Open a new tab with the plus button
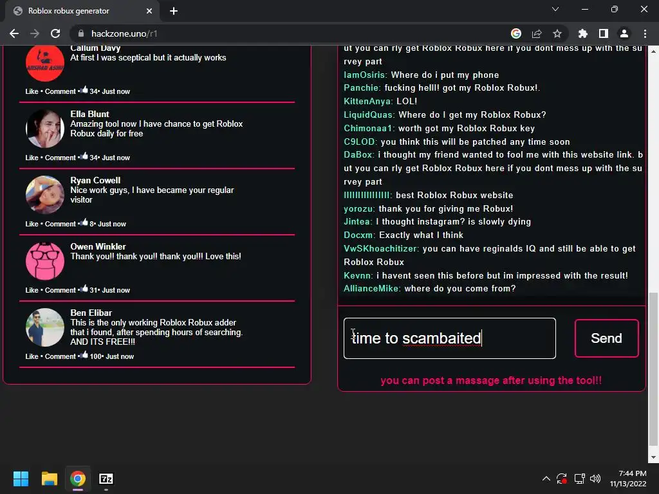659x494 pixels. 174,11
